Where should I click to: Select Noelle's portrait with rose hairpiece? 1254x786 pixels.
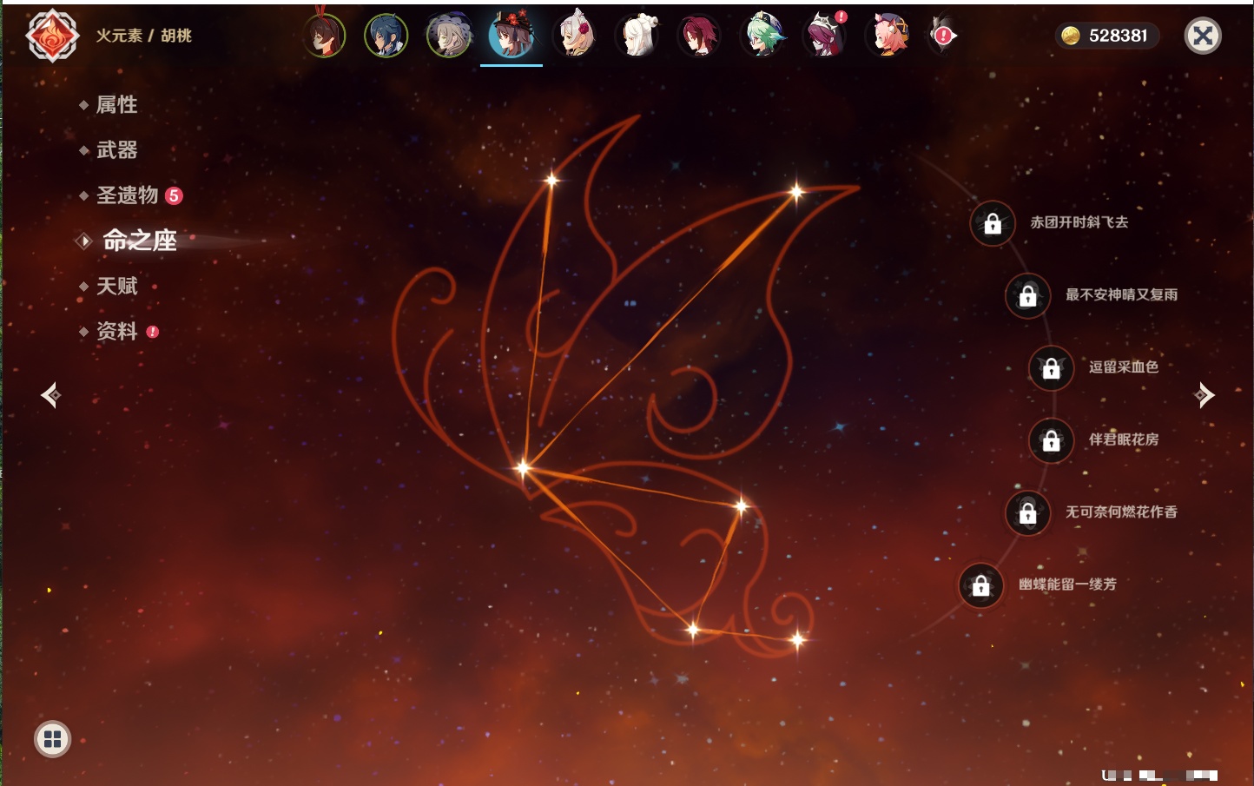coord(575,36)
